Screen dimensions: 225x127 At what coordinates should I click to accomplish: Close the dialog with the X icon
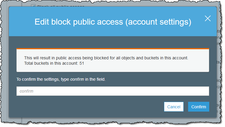coord(208,18)
